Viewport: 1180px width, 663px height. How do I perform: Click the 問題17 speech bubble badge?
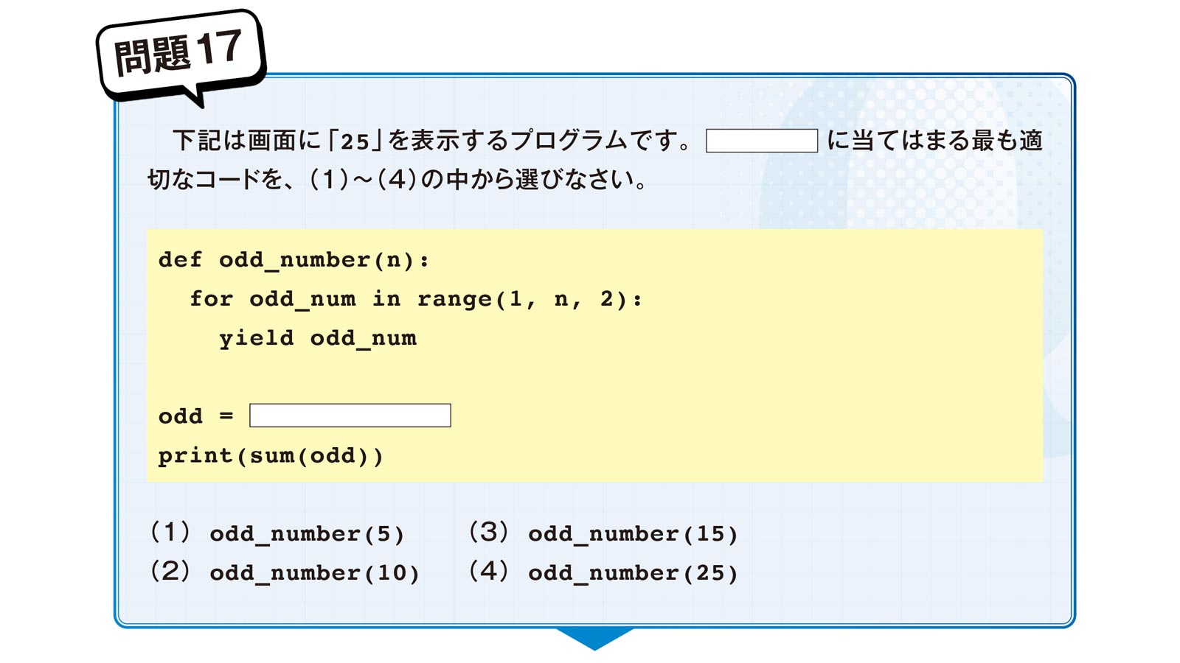click(179, 53)
